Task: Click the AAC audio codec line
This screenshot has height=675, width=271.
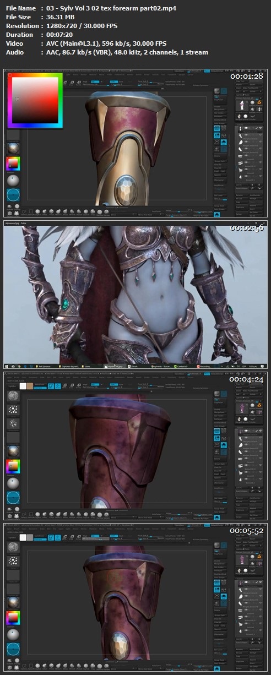Action: click(x=127, y=52)
